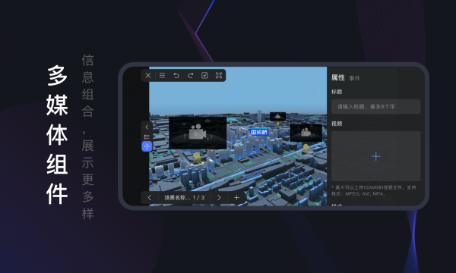Open the hamburger menu in top toolbar
This screenshot has width=456, height=273.
(162, 75)
